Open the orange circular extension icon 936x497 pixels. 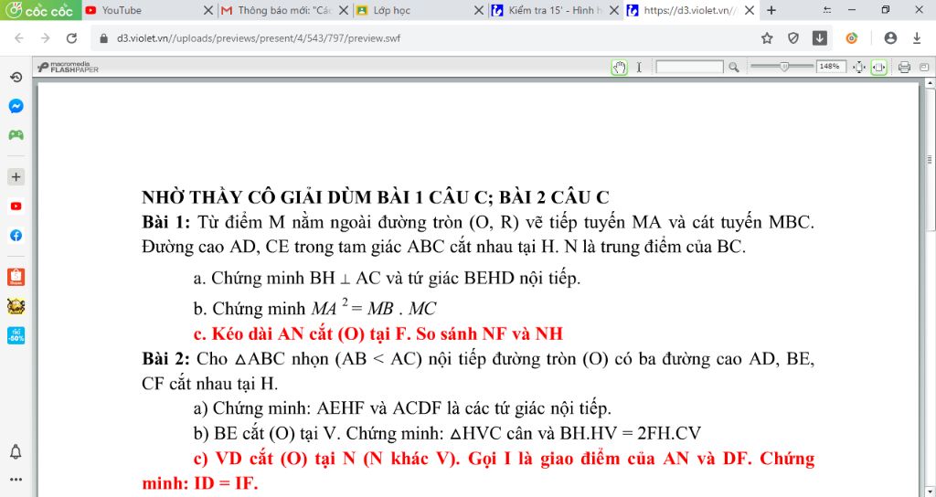852,38
